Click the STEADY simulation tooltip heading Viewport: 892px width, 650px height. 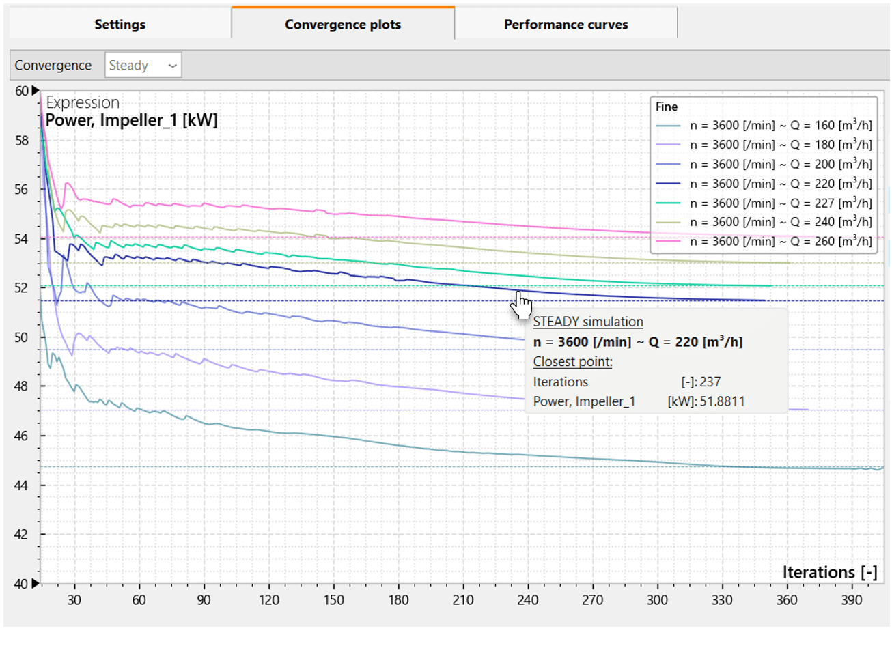588,322
